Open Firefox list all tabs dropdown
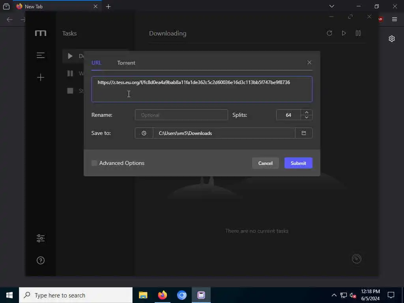 [332, 6]
